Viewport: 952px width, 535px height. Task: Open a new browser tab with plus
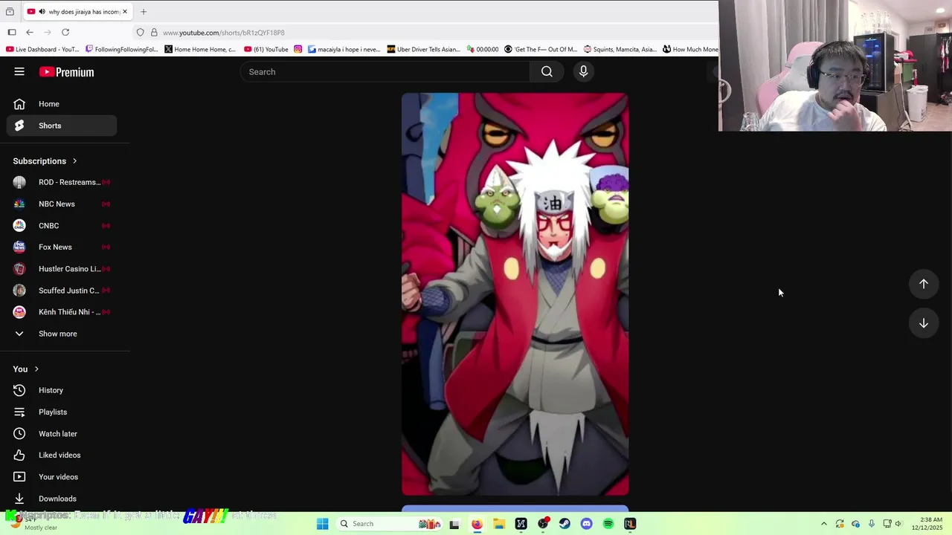tap(144, 12)
